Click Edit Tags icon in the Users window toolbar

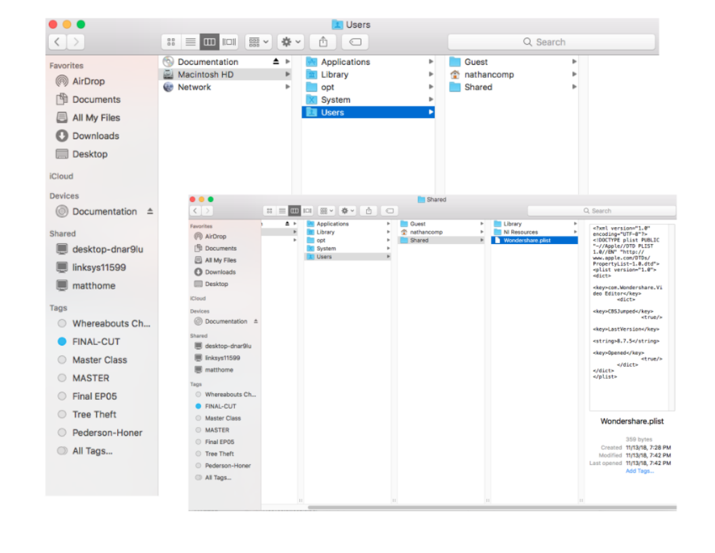click(x=355, y=42)
